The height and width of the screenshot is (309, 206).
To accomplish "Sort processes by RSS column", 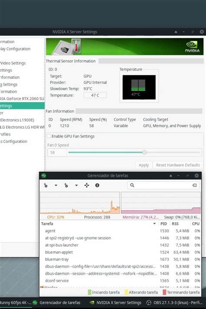I will point(175,224).
